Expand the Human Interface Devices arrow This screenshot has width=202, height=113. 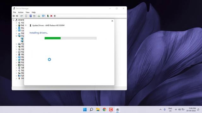point(16,44)
